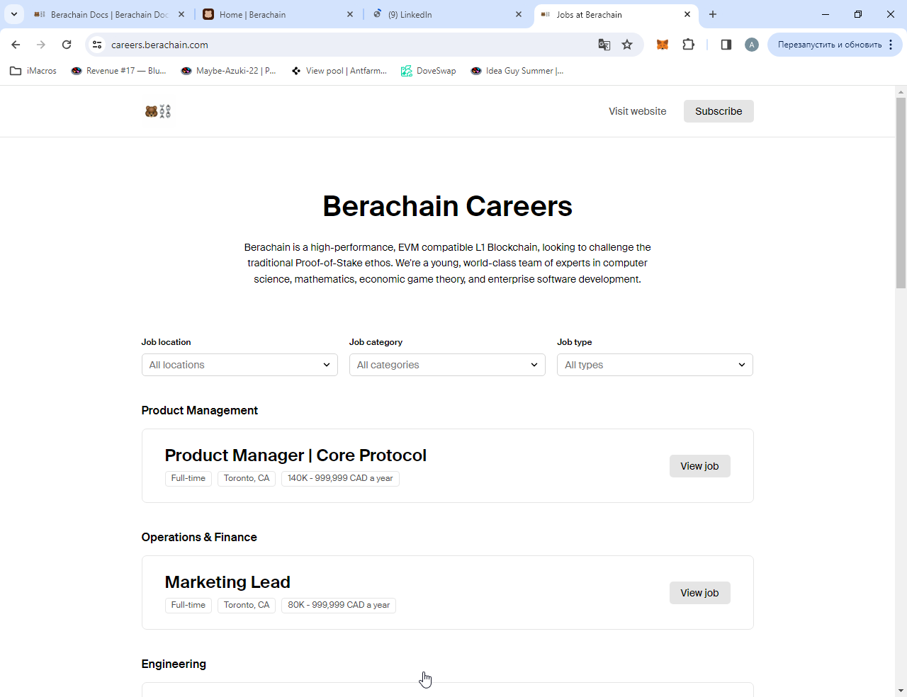Toggle the browser side panel icon

tap(726, 45)
